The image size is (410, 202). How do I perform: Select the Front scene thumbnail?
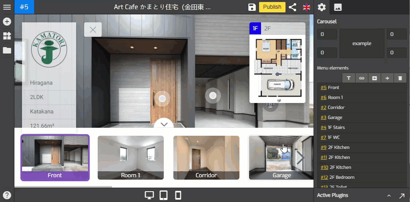(x=55, y=158)
